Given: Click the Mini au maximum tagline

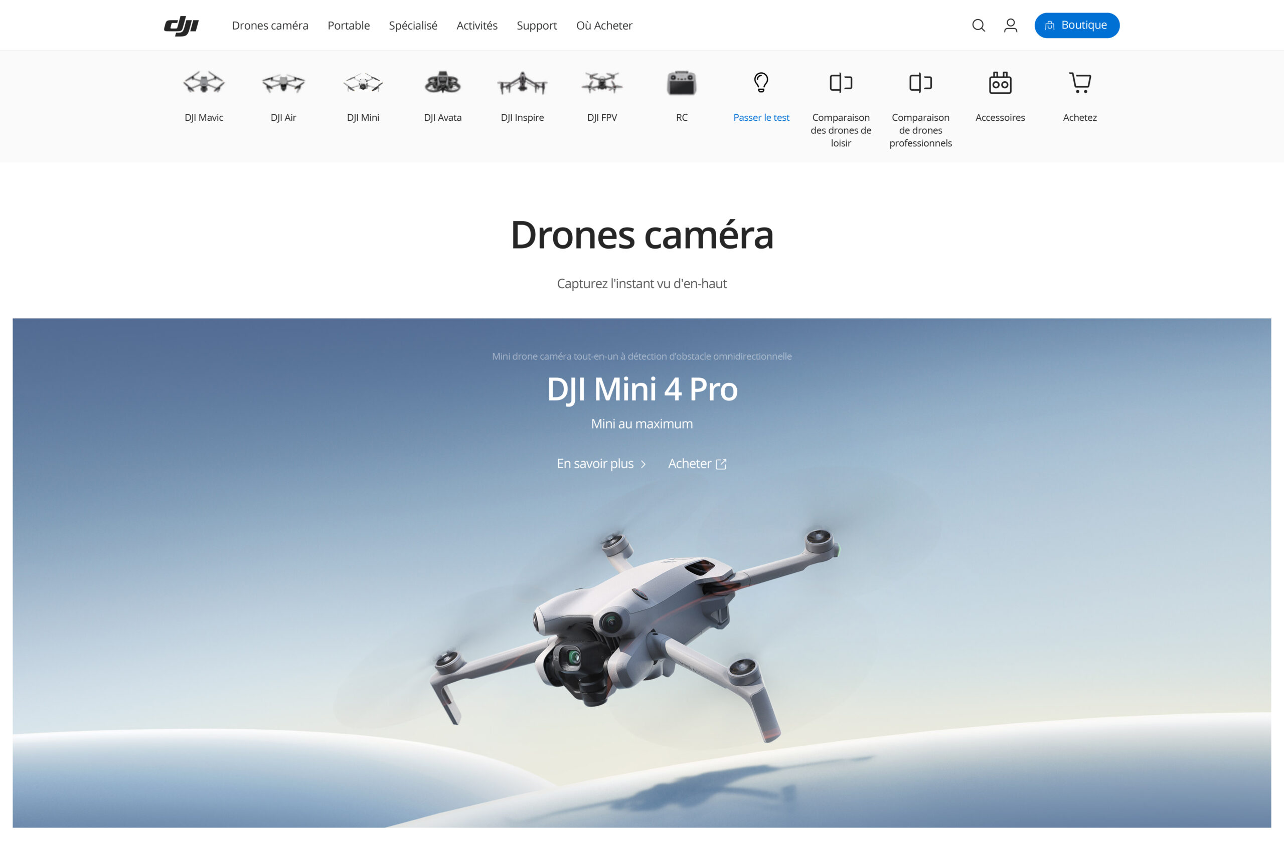Looking at the screenshot, I should point(642,424).
